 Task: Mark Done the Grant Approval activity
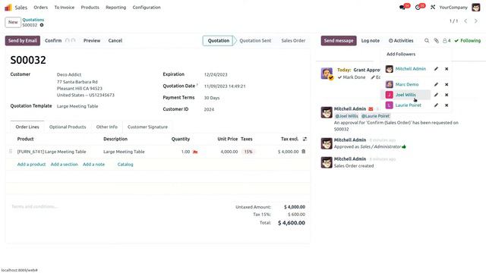[x=352, y=77]
